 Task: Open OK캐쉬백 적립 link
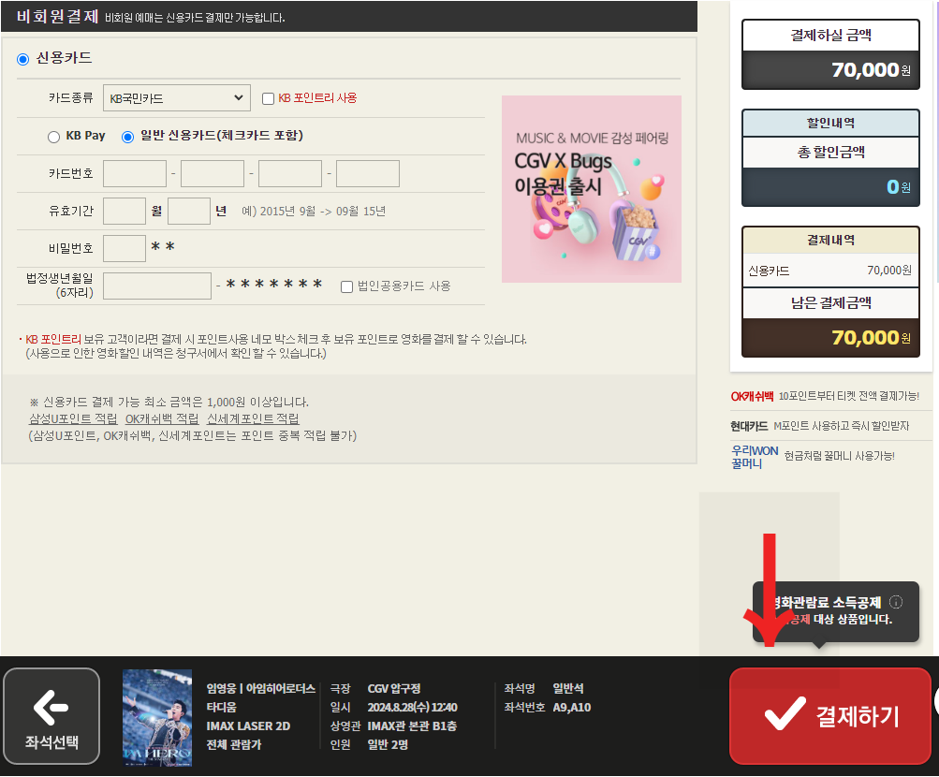162,419
